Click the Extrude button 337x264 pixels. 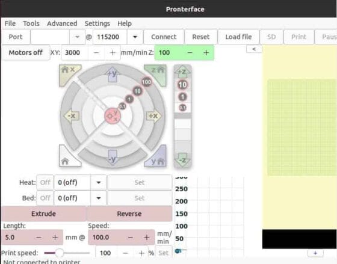(x=43, y=213)
